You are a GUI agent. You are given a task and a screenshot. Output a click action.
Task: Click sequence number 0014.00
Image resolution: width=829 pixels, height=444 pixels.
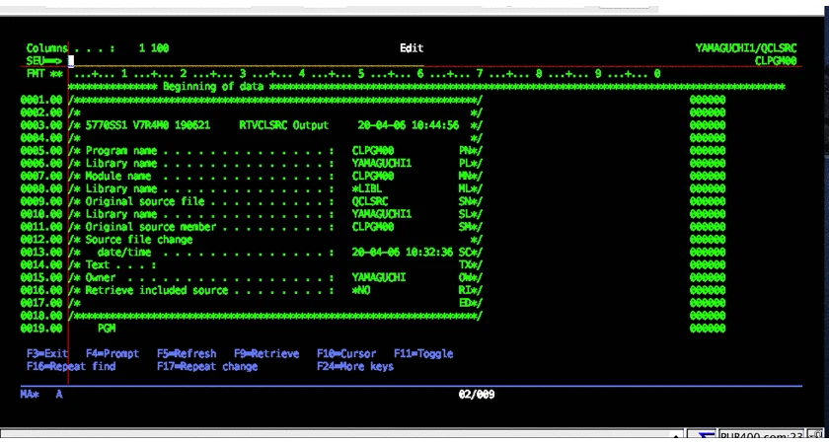coord(41,264)
